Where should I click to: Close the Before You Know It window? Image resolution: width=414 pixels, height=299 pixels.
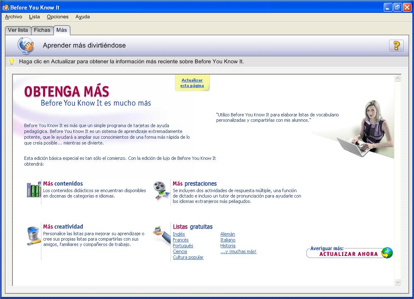coord(407,7)
